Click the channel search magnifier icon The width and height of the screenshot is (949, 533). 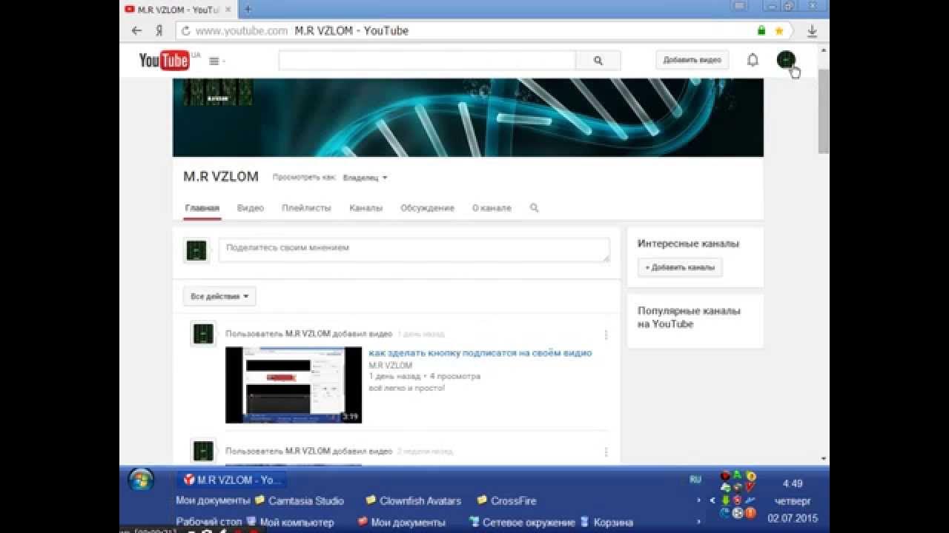point(534,208)
